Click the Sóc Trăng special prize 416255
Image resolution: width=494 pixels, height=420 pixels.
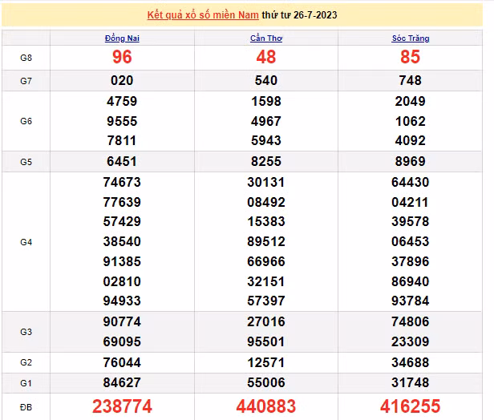(x=411, y=406)
